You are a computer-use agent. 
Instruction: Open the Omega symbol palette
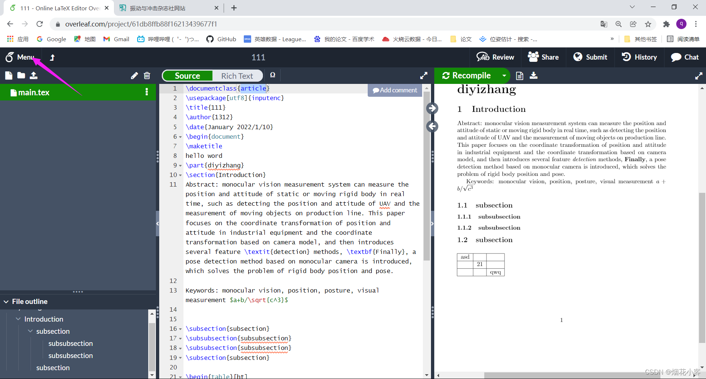pos(272,75)
